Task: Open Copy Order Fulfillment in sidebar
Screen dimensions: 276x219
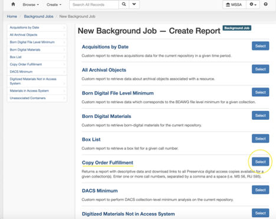Action: [37, 64]
